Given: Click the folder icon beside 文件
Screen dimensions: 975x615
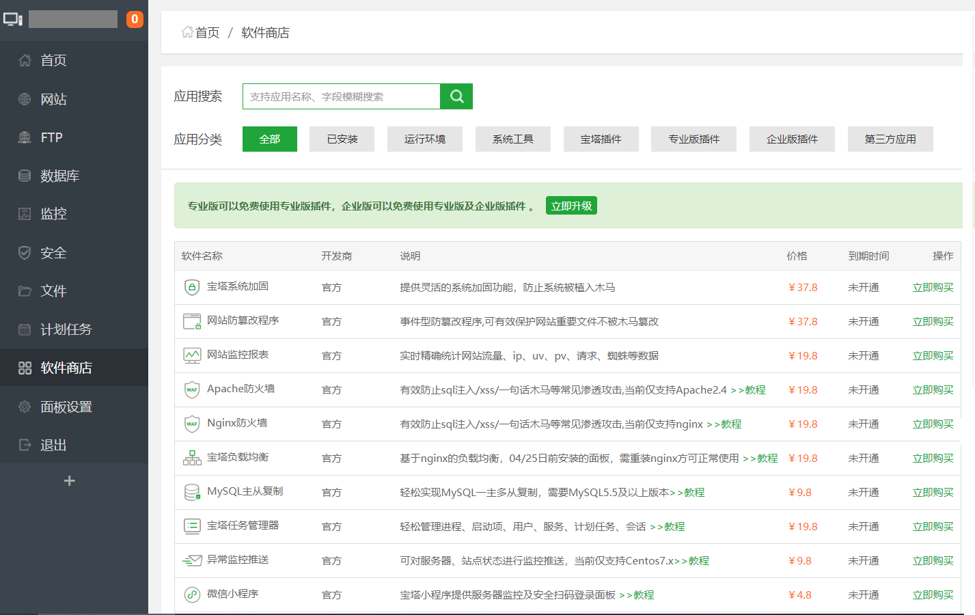Looking at the screenshot, I should click(25, 291).
